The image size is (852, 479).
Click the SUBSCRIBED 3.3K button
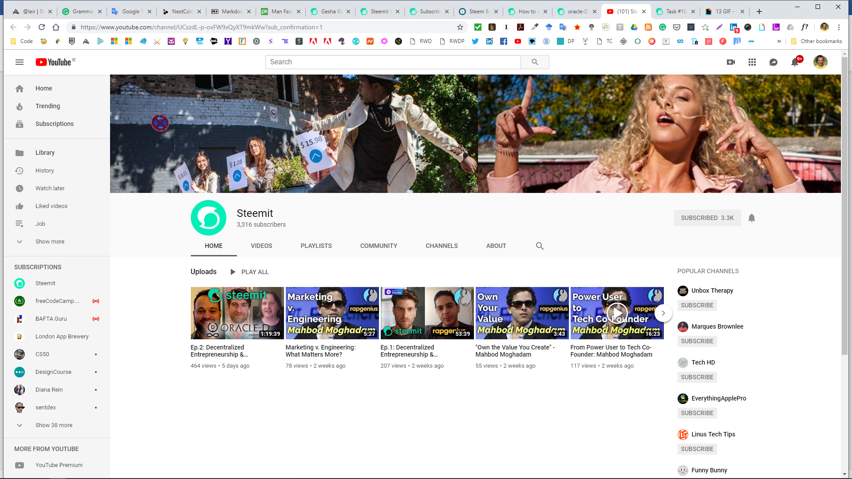[707, 218]
